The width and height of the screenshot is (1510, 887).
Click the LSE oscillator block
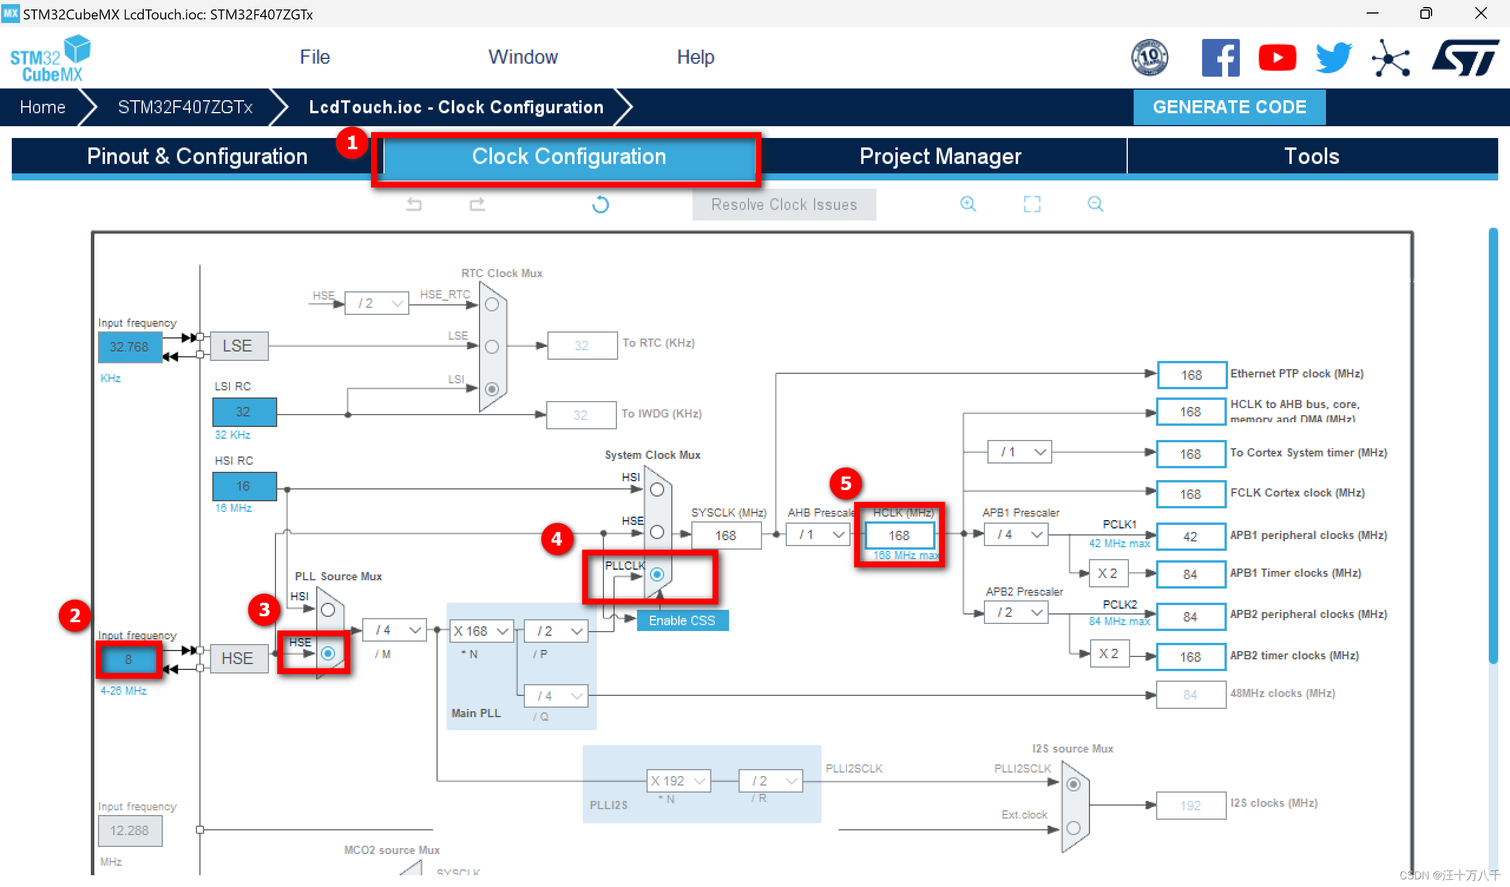point(238,346)
